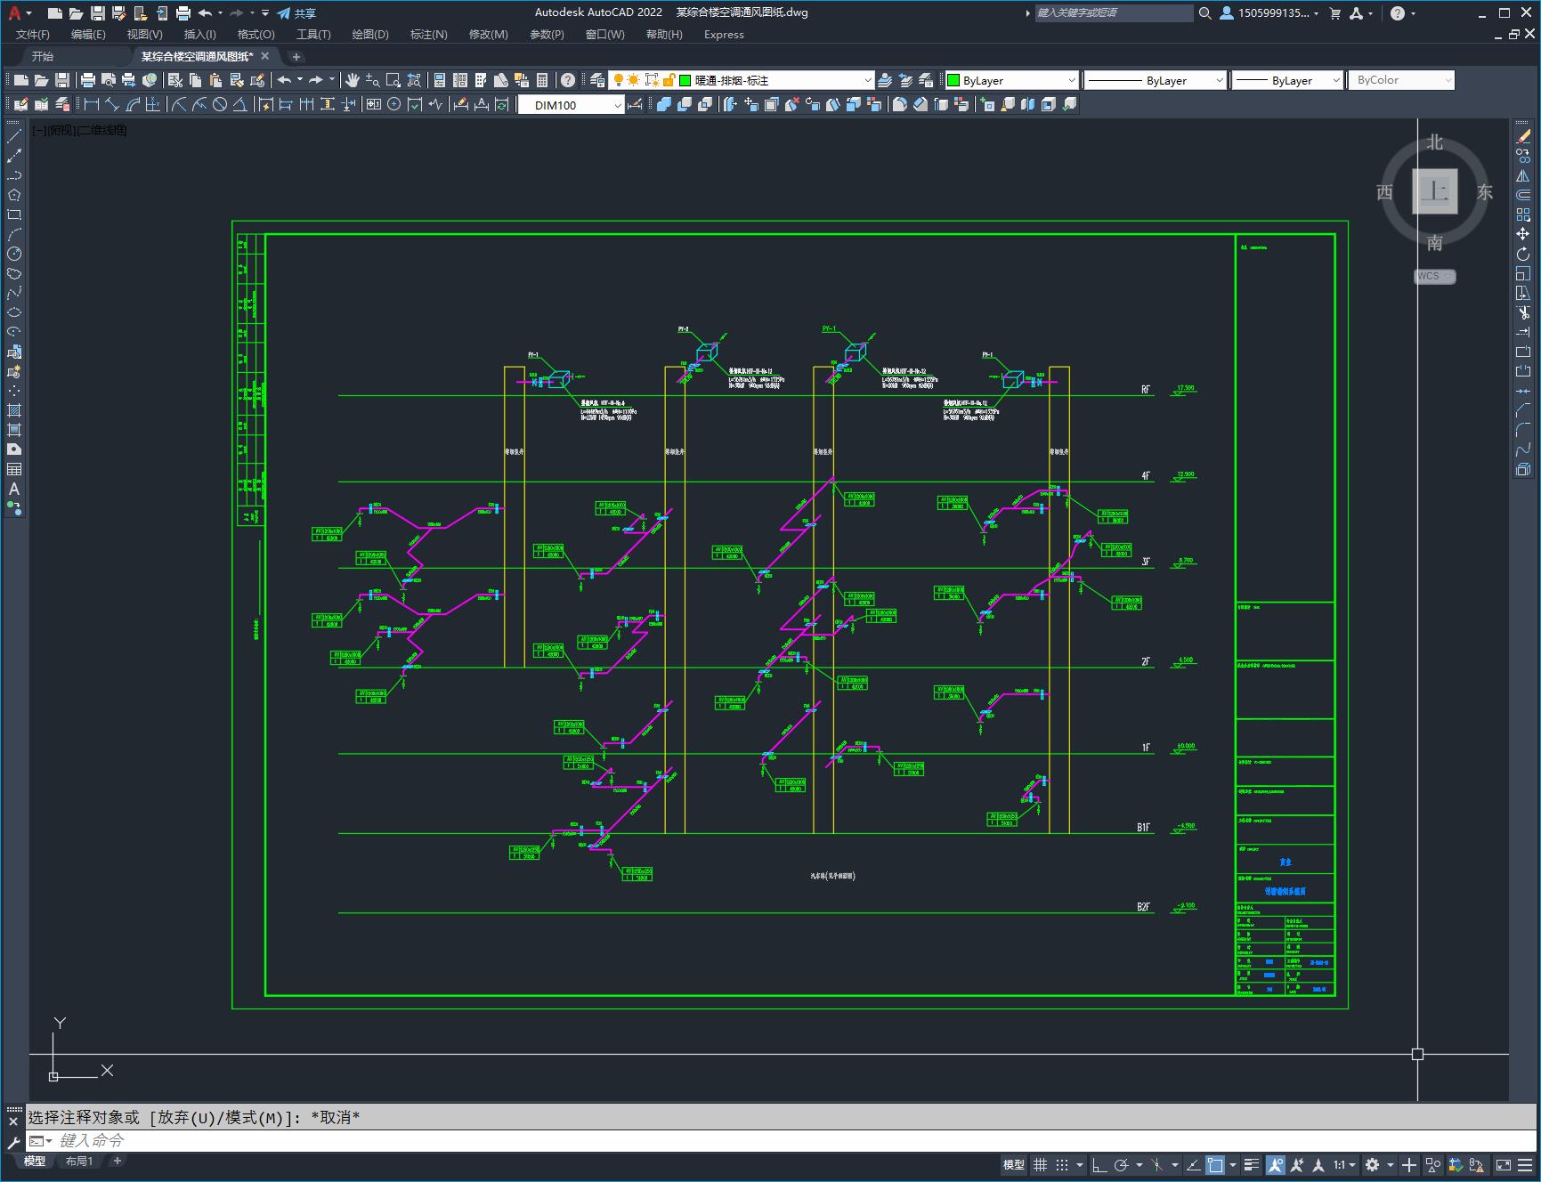Click green swatch in ByLayer color box

[x=953, y=80]
